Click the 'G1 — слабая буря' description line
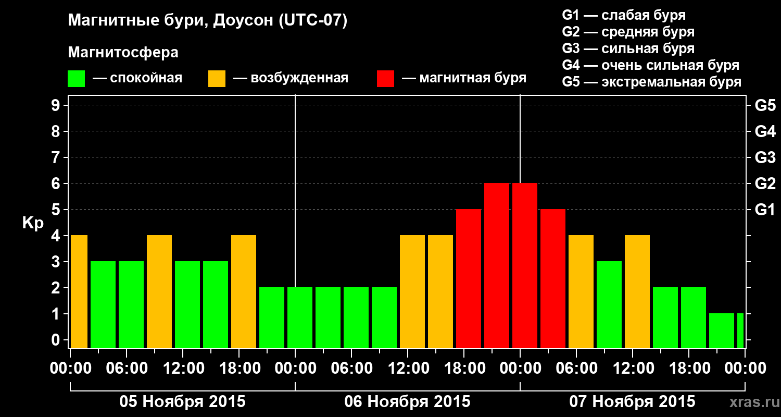 624,15
